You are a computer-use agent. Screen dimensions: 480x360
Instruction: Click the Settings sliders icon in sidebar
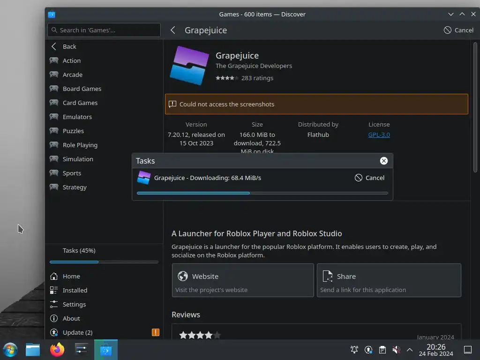(54, 304)
